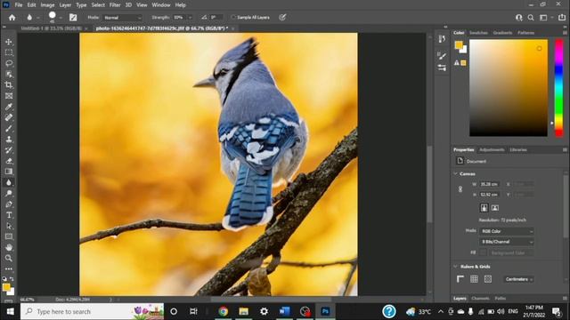Select the Crop tool
Viewport: 570px width, 320px height.
point(9,85)
